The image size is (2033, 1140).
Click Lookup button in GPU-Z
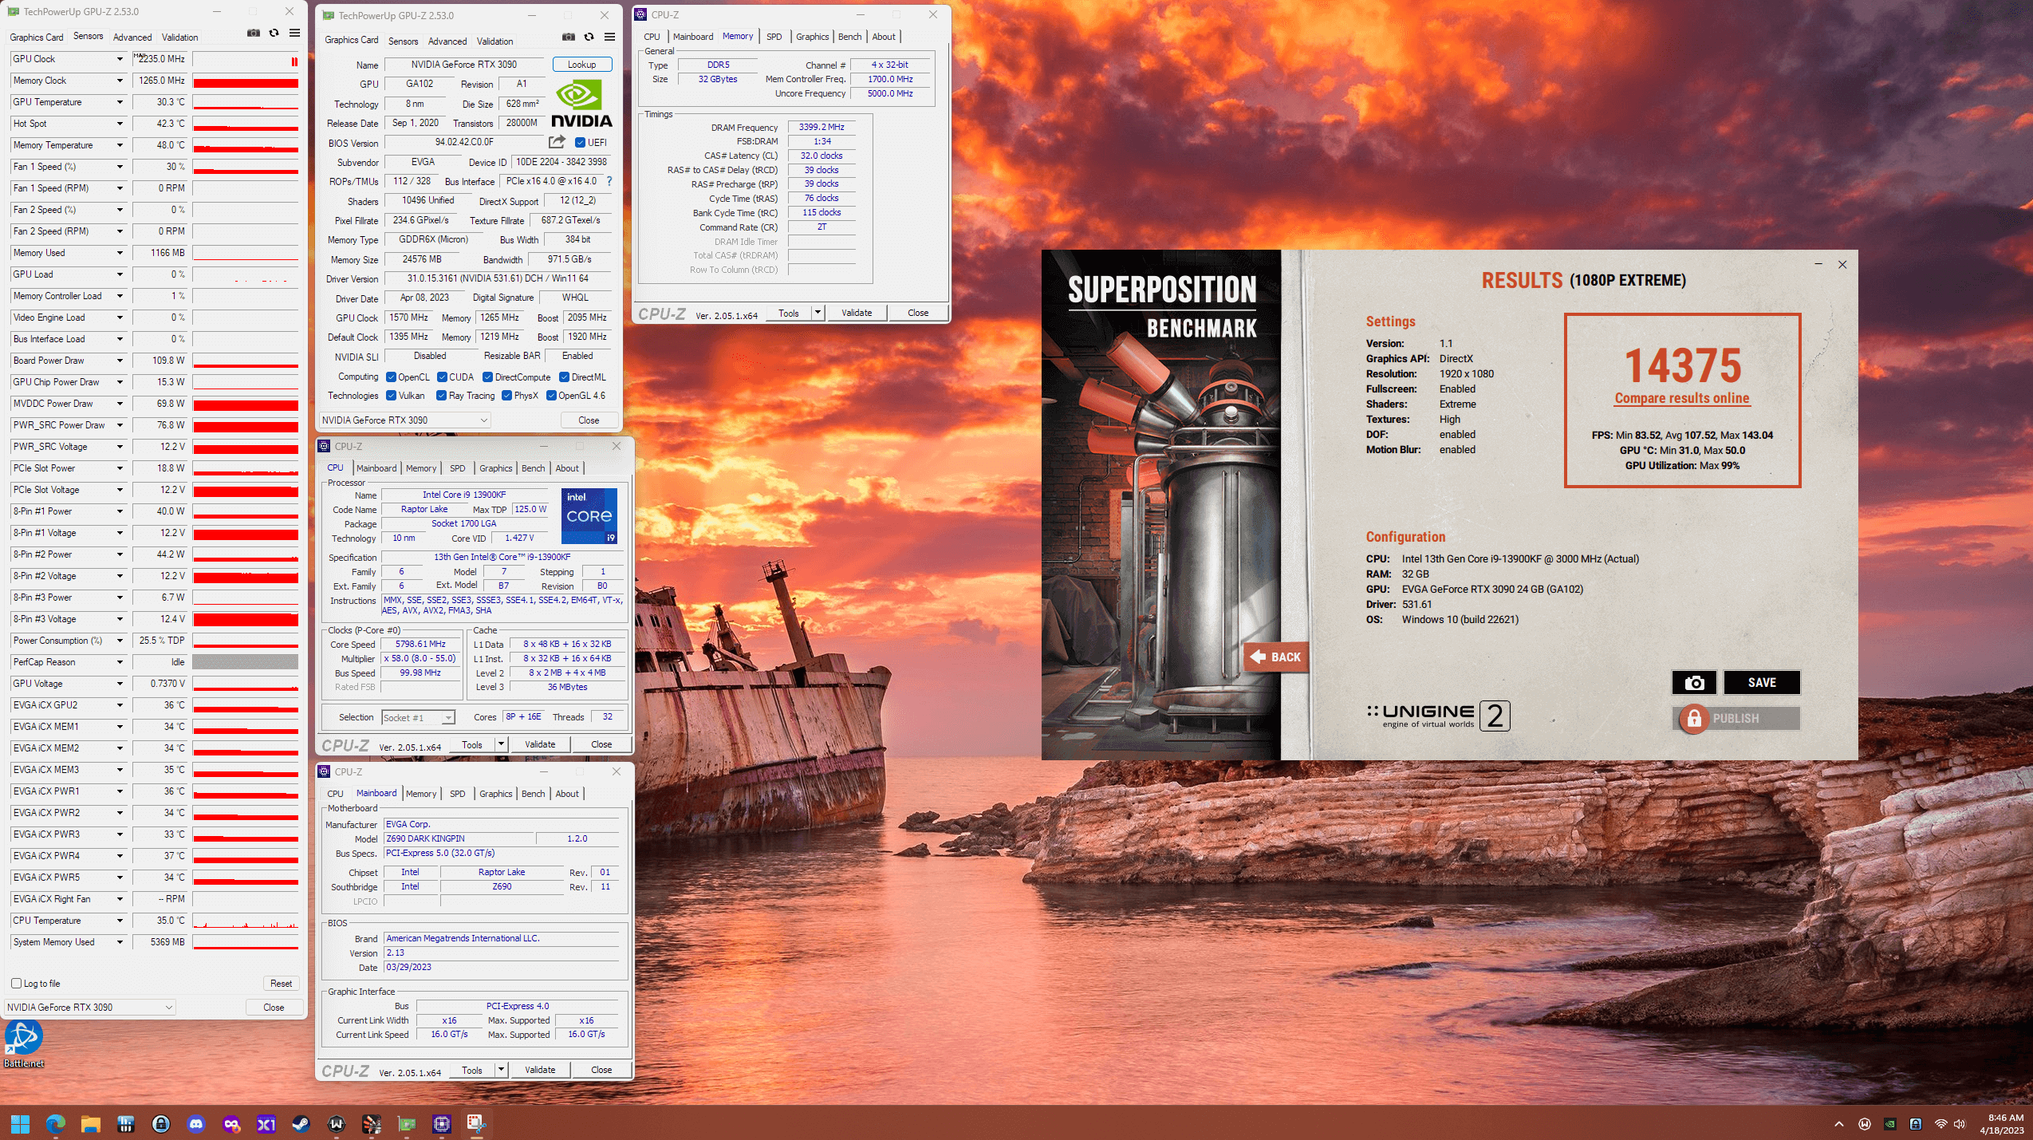[581, 65]
